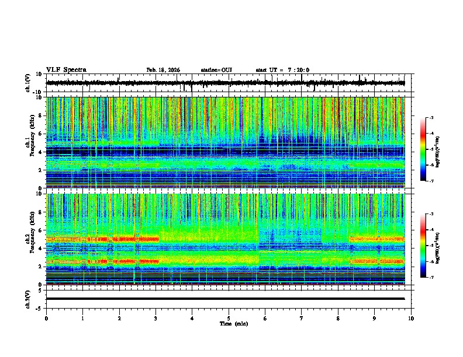Viewport: 463px width, 357px height.
Task: Click time axis tick label "0"
Action: (x=46, y=318)
